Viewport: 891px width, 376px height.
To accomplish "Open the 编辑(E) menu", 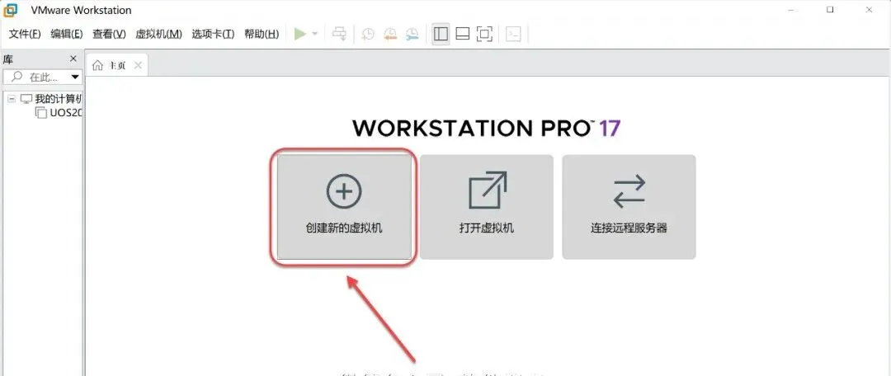I will coord(67,34).
